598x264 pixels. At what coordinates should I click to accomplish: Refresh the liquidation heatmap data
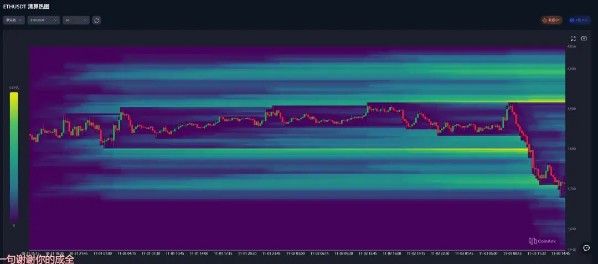tap(96, 20)
